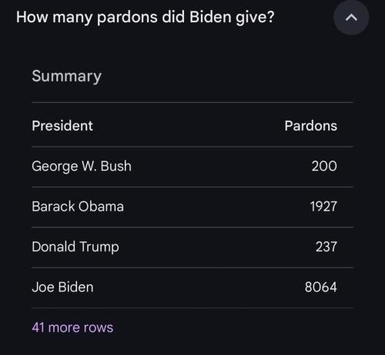Open the '41 more rows' link

[x=72, y=327]
